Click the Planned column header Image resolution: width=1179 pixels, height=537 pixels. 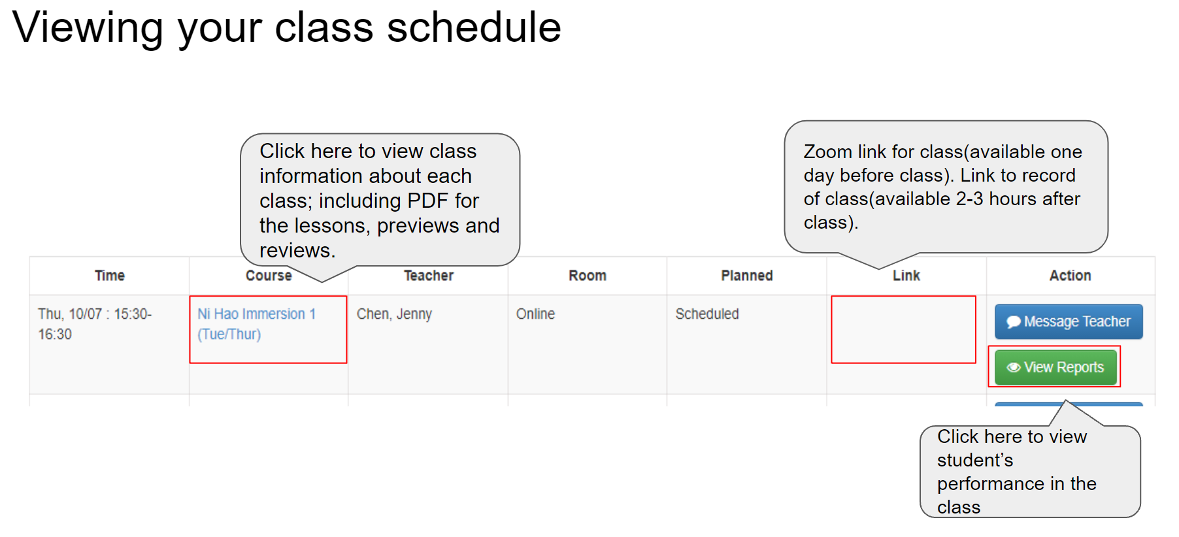point(746,275)
